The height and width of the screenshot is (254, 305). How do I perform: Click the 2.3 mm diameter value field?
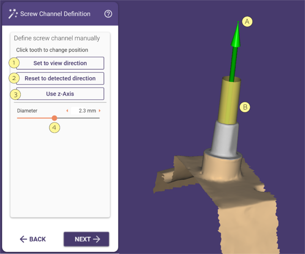pyautogui.click(x=84, y=111)
